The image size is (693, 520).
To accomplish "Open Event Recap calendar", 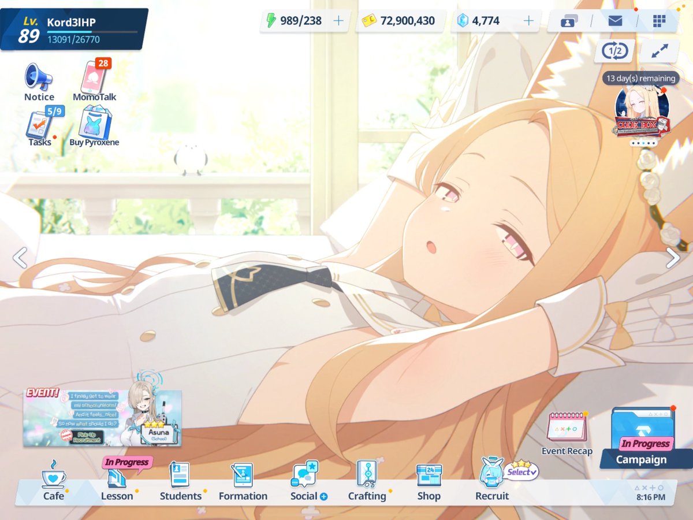I will (x=567, y=433).
